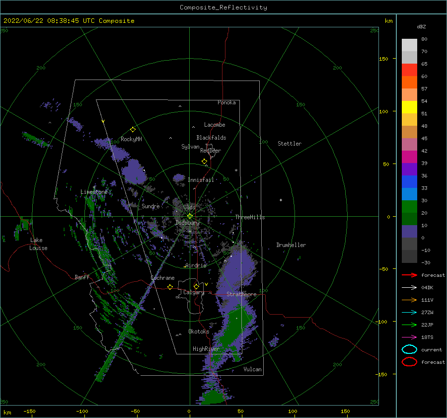Click yellow diamond marker near Cochrane
447x418 pixels.
170,287
